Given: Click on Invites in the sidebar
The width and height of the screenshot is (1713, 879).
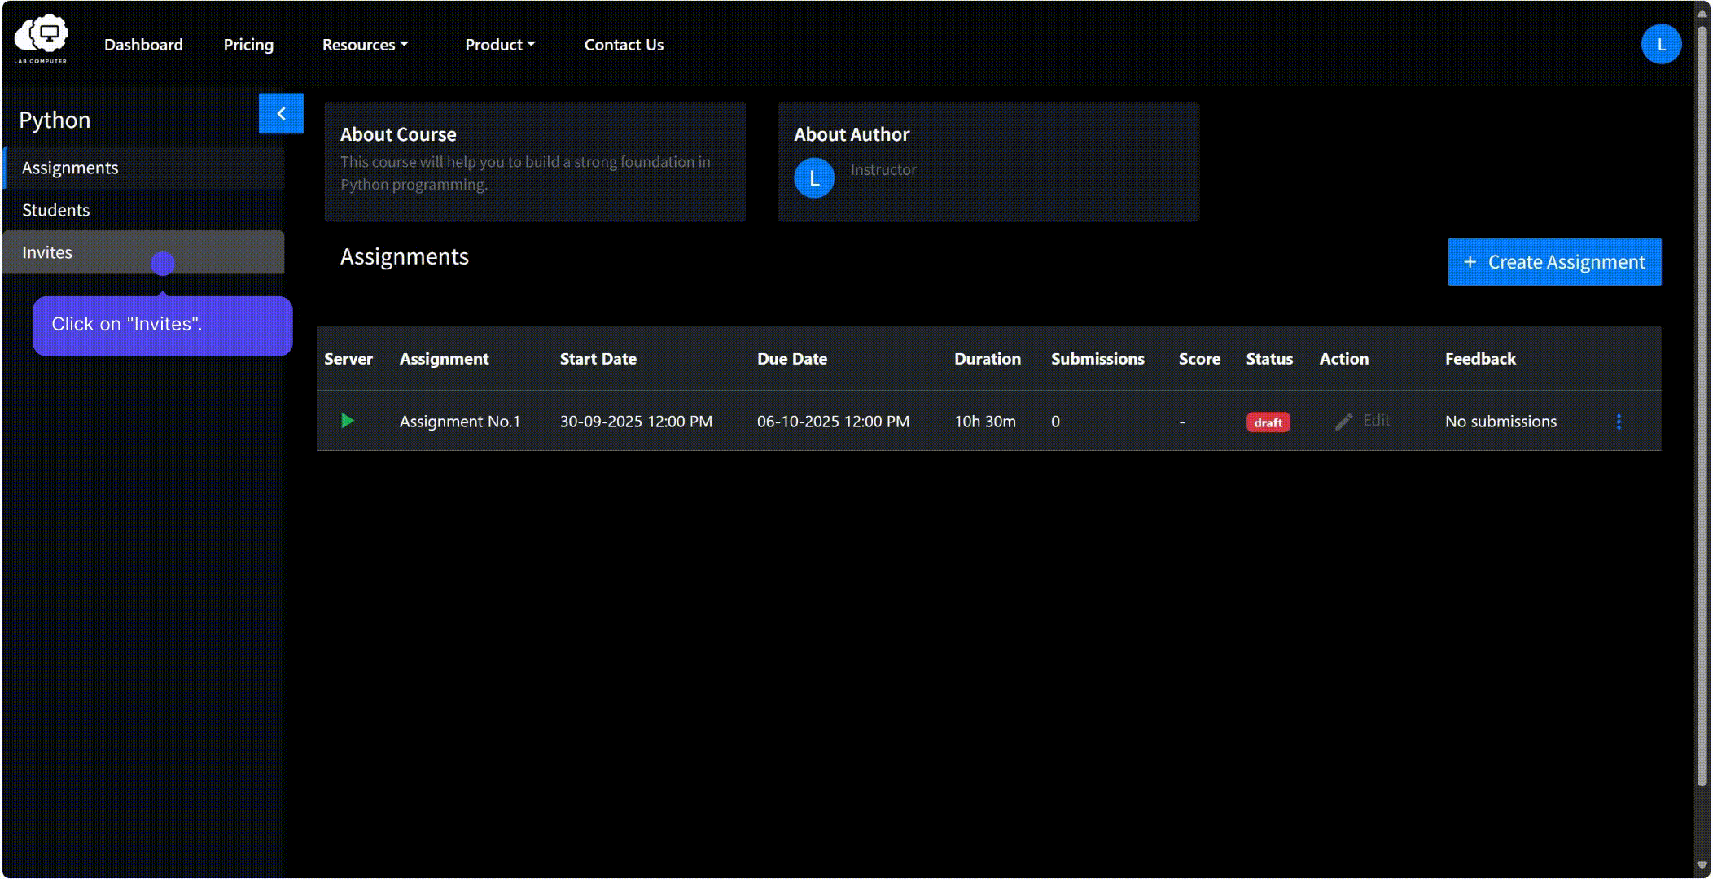Looking at the screenshot, I should click(x=144, y=252).
